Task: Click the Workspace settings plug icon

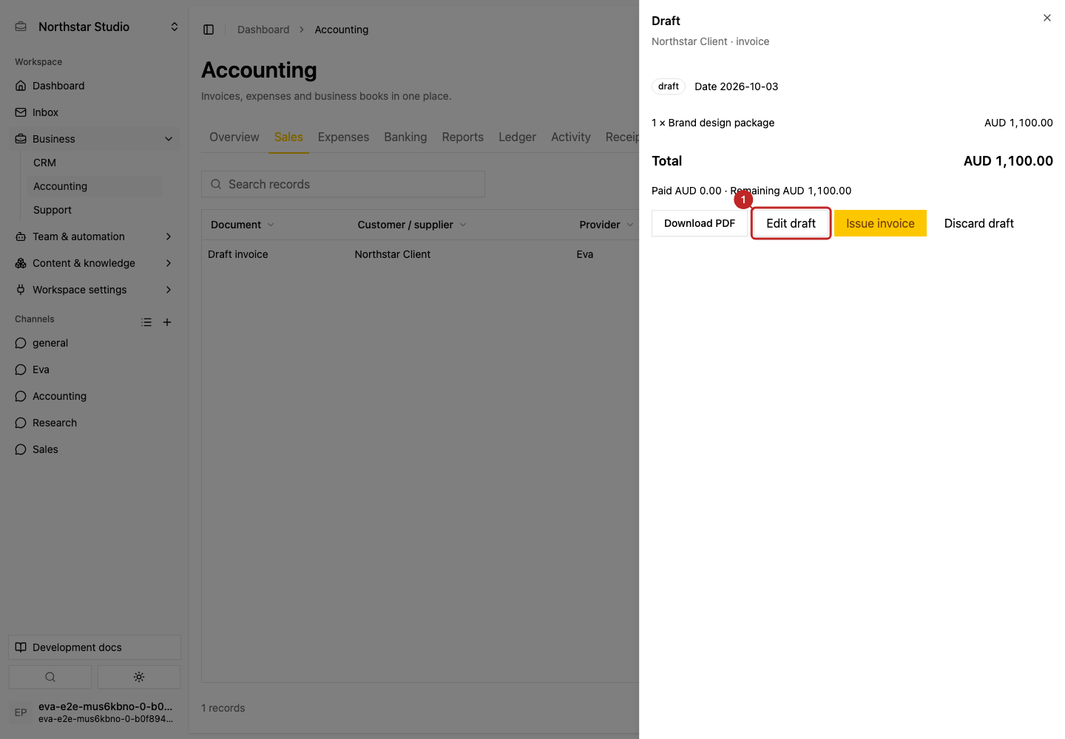Action: (21, 290)
